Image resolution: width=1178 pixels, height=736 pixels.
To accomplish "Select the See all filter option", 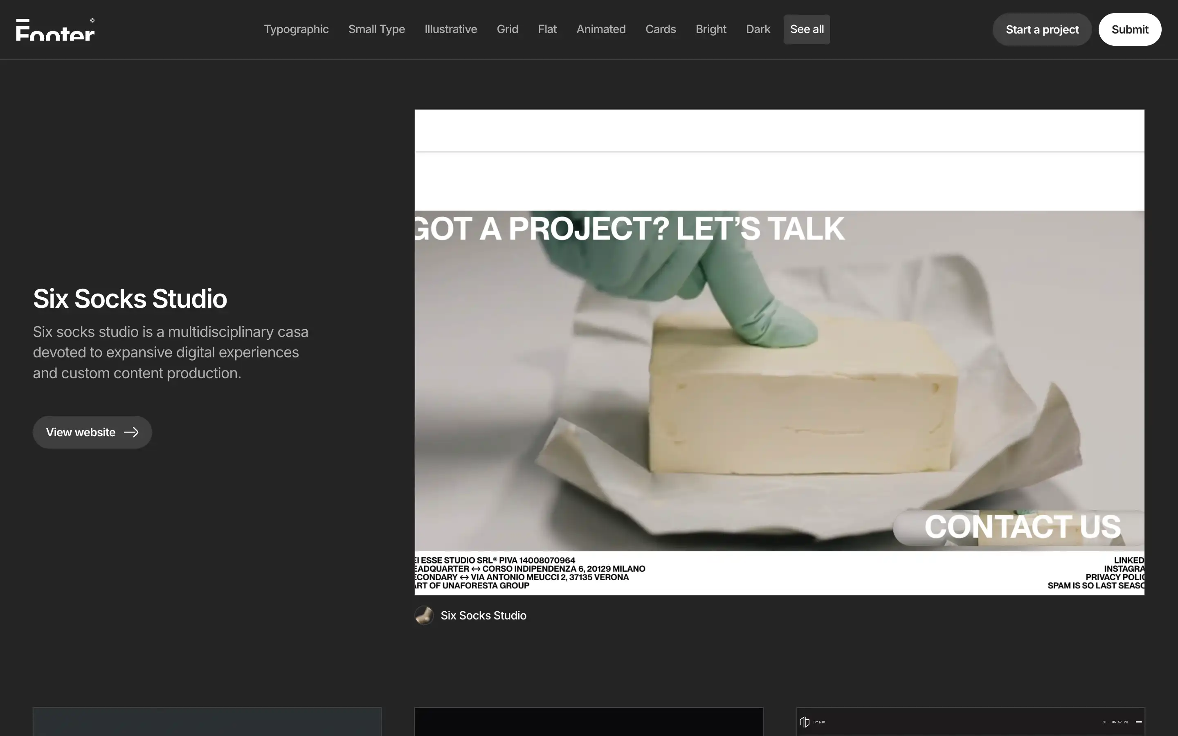I will click(806, 29).
